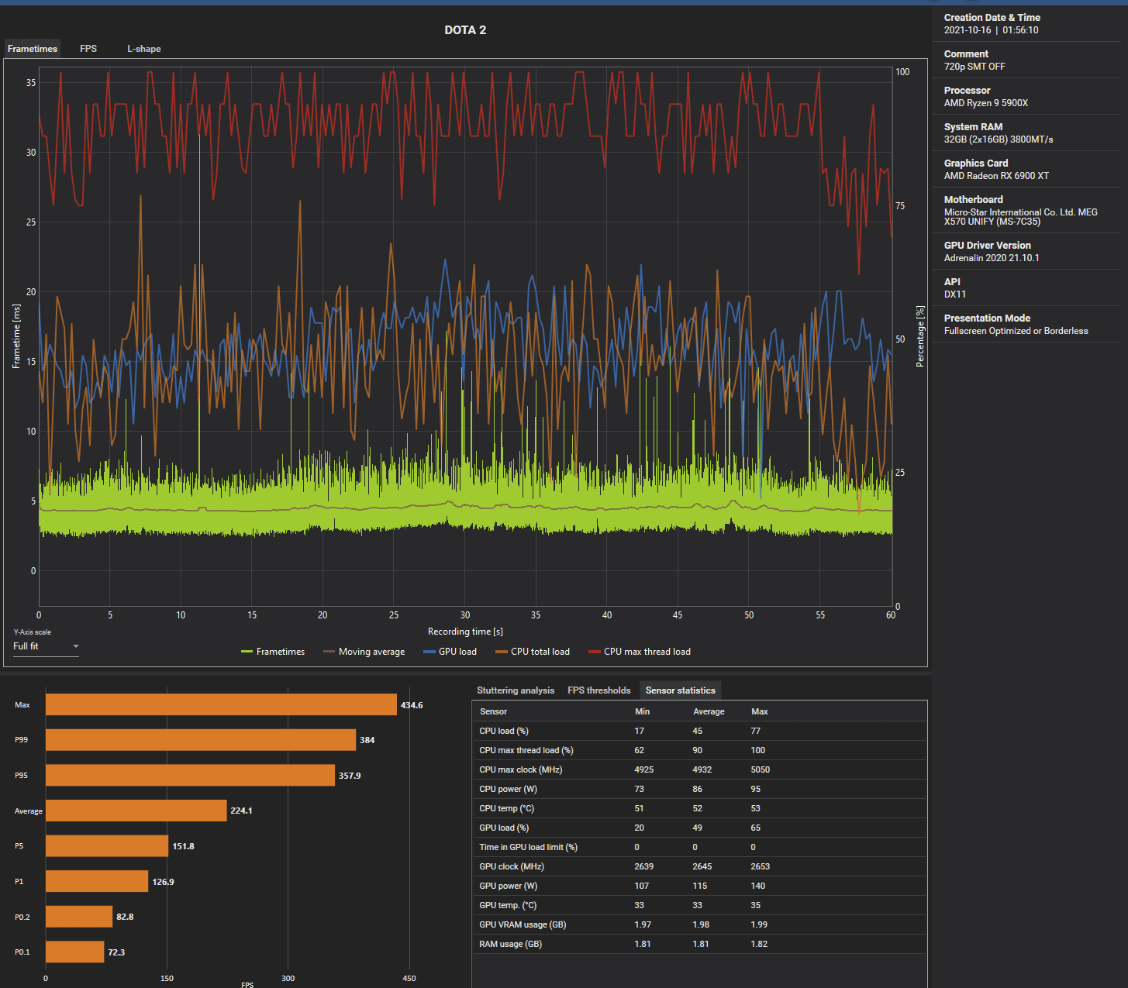Open the Y-Axis scale Full fit dropdown

coord(46,646)
